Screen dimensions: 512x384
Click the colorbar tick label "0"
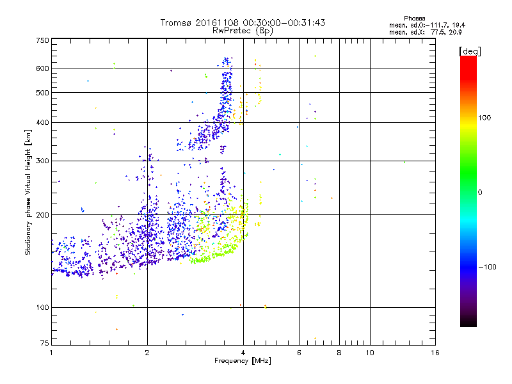(x=480, y=193)
